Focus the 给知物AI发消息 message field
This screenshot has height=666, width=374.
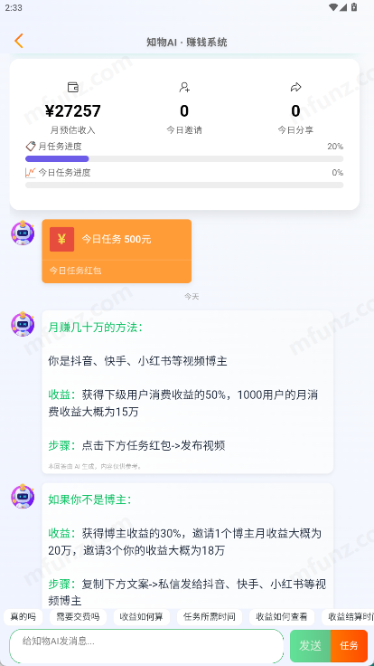point(146,646)
